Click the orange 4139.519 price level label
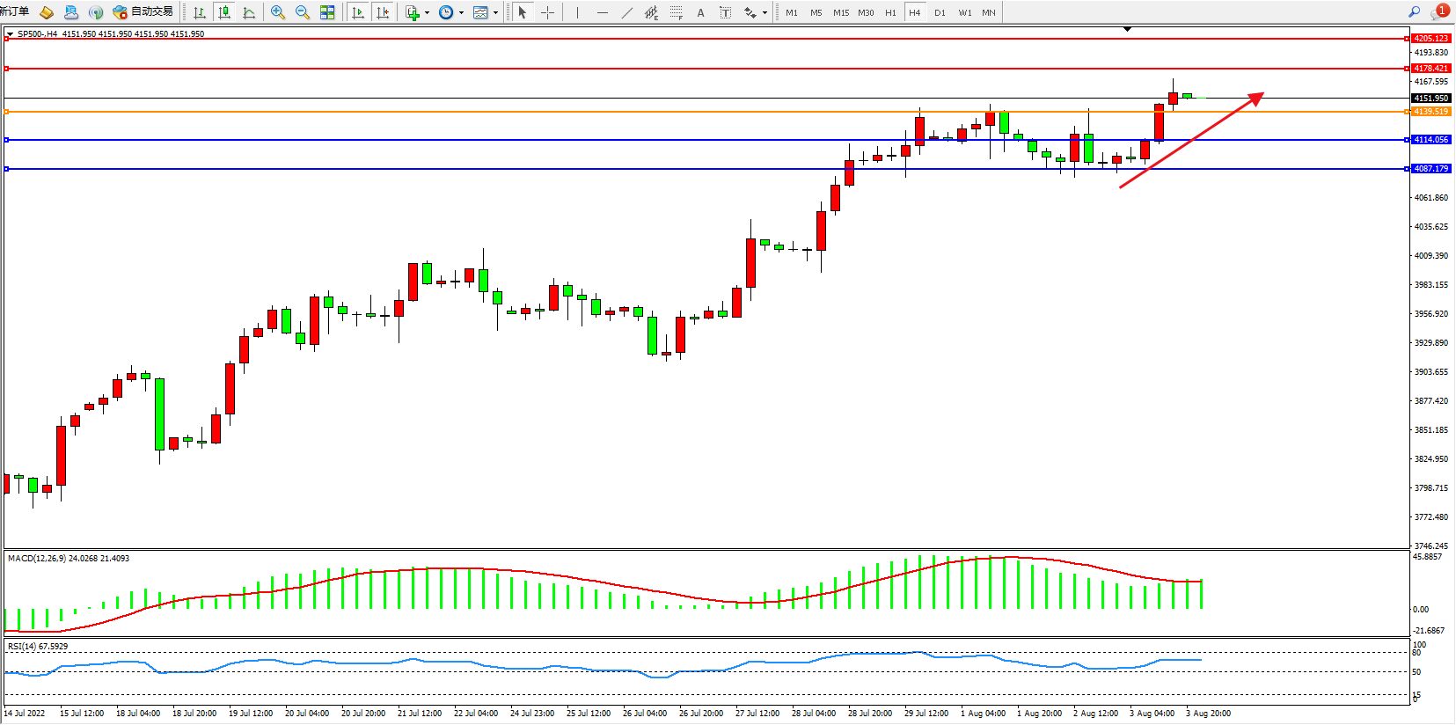Viewport: 1456px width, 725px height. 1430,112
